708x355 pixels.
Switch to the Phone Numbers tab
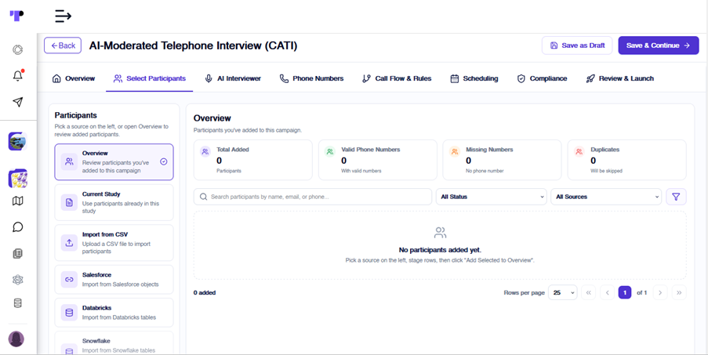311,78
